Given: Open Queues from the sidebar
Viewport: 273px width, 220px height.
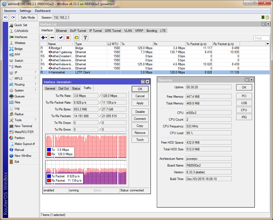Looking at the screenshot, I should tap(19, 96).
